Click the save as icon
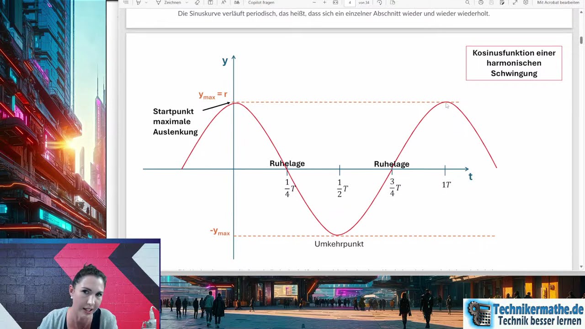Image resolution: width=585 pixels, height=329 pixels. pos(502,3)
